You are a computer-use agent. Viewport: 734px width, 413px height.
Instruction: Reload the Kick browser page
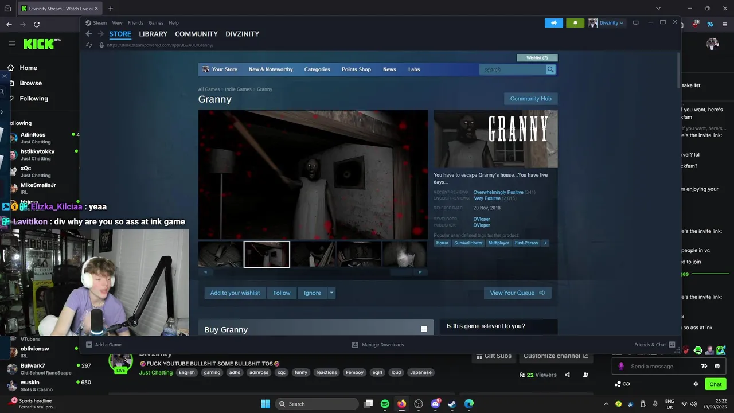pos(37,24)
